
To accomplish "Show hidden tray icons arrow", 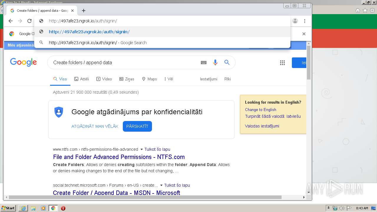I will pyautogui.click(x=328, y=208).
